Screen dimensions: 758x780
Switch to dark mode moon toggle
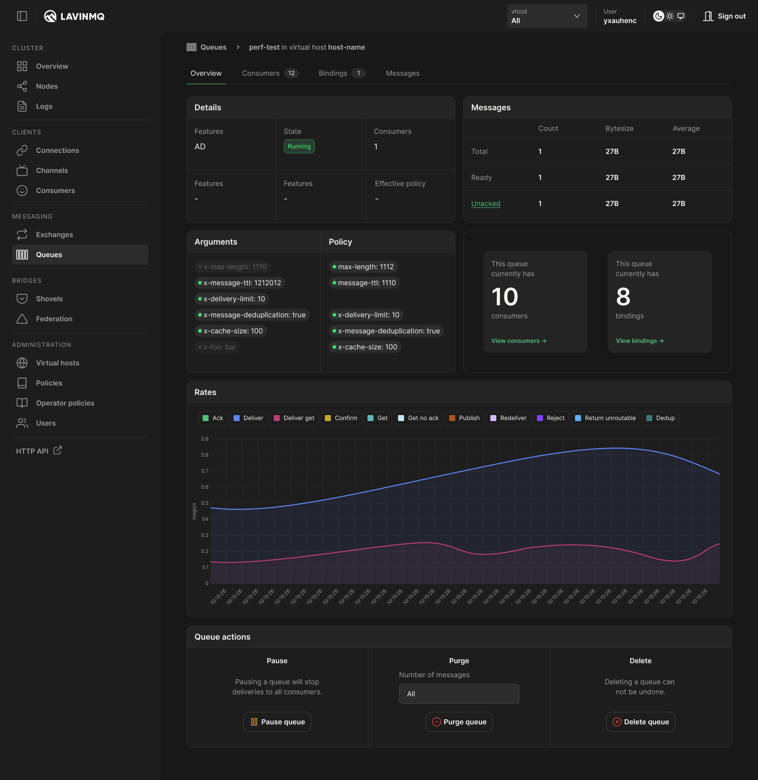659,16
